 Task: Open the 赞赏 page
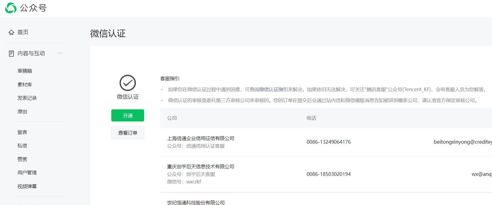click(x=22, y=159)
